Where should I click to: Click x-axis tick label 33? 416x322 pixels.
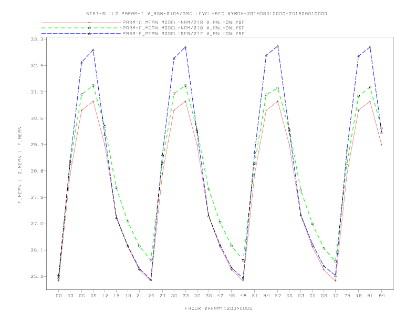185,296
